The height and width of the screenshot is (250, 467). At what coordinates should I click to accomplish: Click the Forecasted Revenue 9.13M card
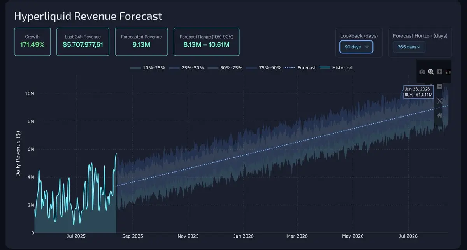(x=141, y=42)
